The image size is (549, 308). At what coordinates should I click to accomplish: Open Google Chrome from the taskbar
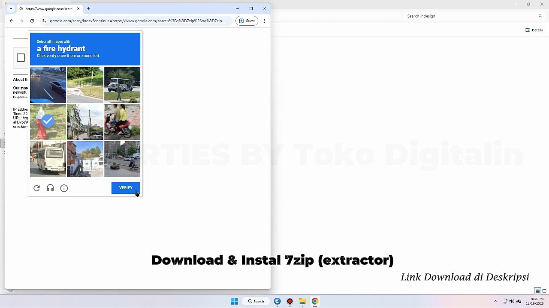315,301
